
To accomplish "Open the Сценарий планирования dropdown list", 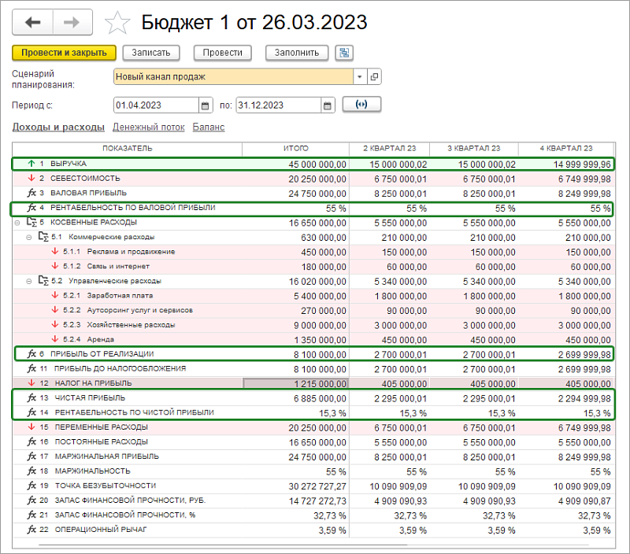I will 359,77.
